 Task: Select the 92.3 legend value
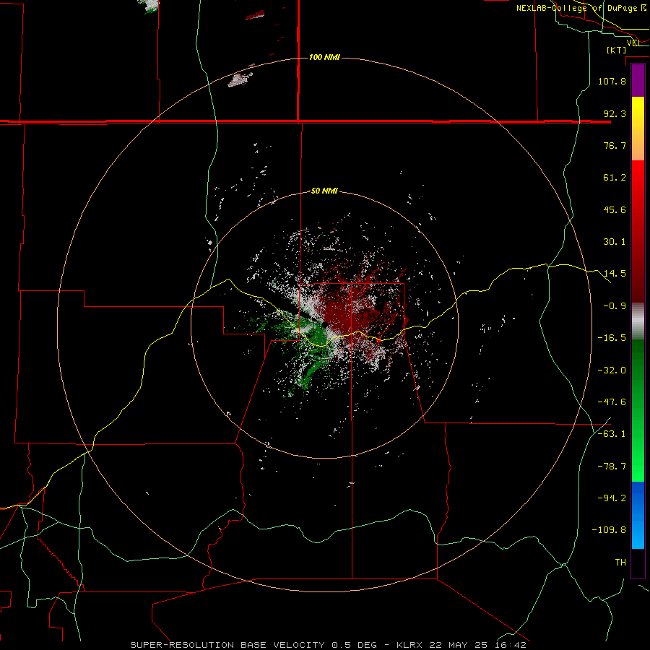pos(615,113)
